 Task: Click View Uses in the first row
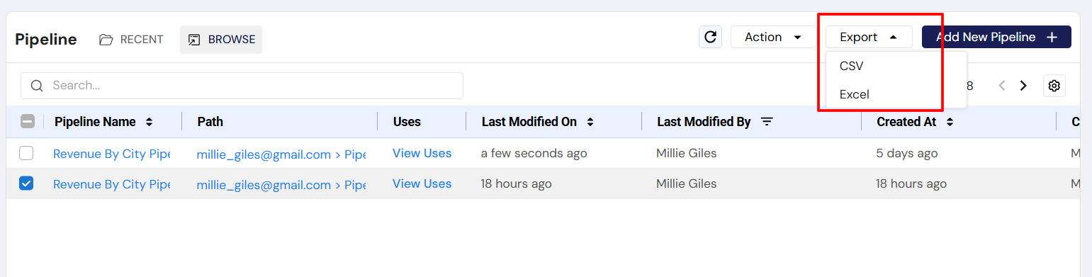422,153
